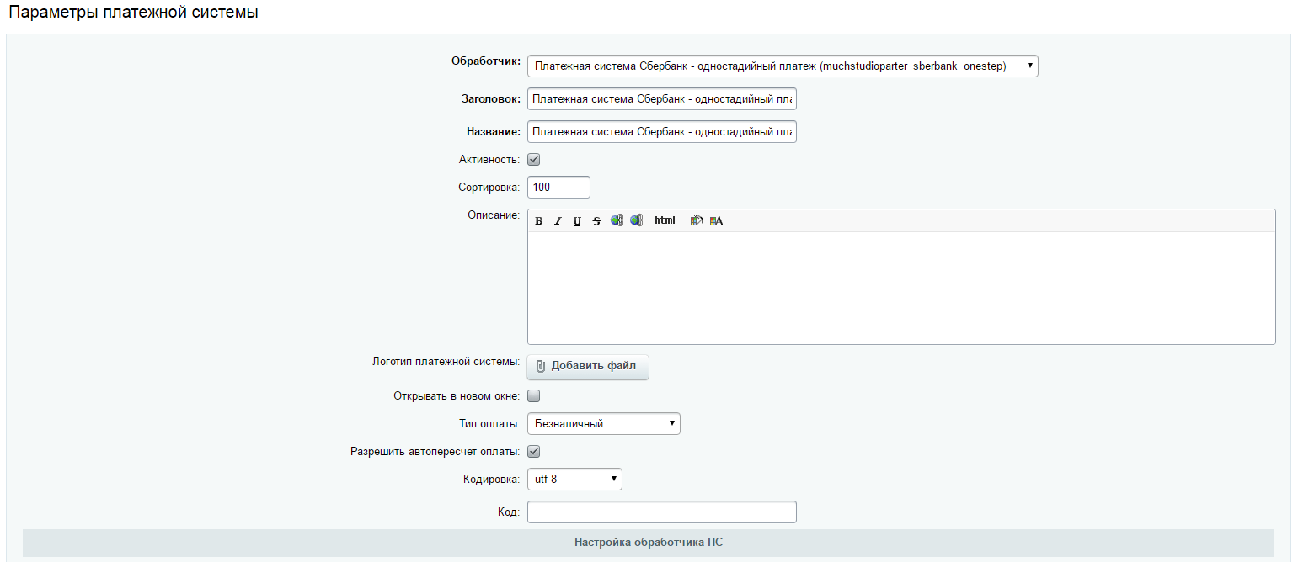Switch editor to html mode
This screenshot has height=562, width=1293.
point(665,220)
